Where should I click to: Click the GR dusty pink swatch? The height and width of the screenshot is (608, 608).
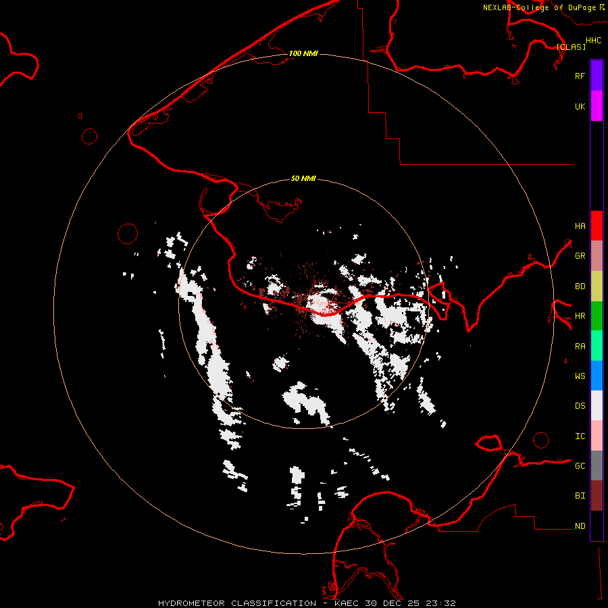597,256
